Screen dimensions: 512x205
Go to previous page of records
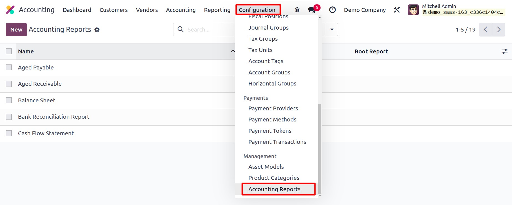[485, 30]
